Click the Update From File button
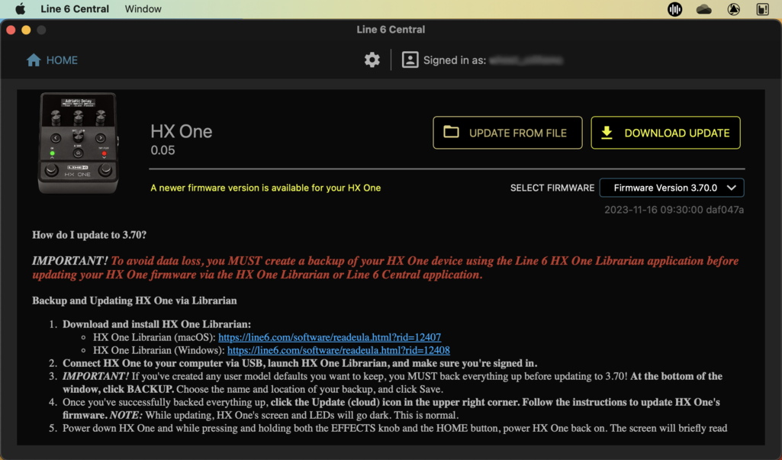Image resolution: width=782 pixels, height=460 pixels. tap(507, 132)
